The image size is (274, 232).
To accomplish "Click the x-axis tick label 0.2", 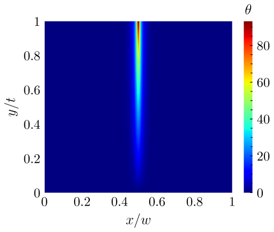I will point(82,202).
